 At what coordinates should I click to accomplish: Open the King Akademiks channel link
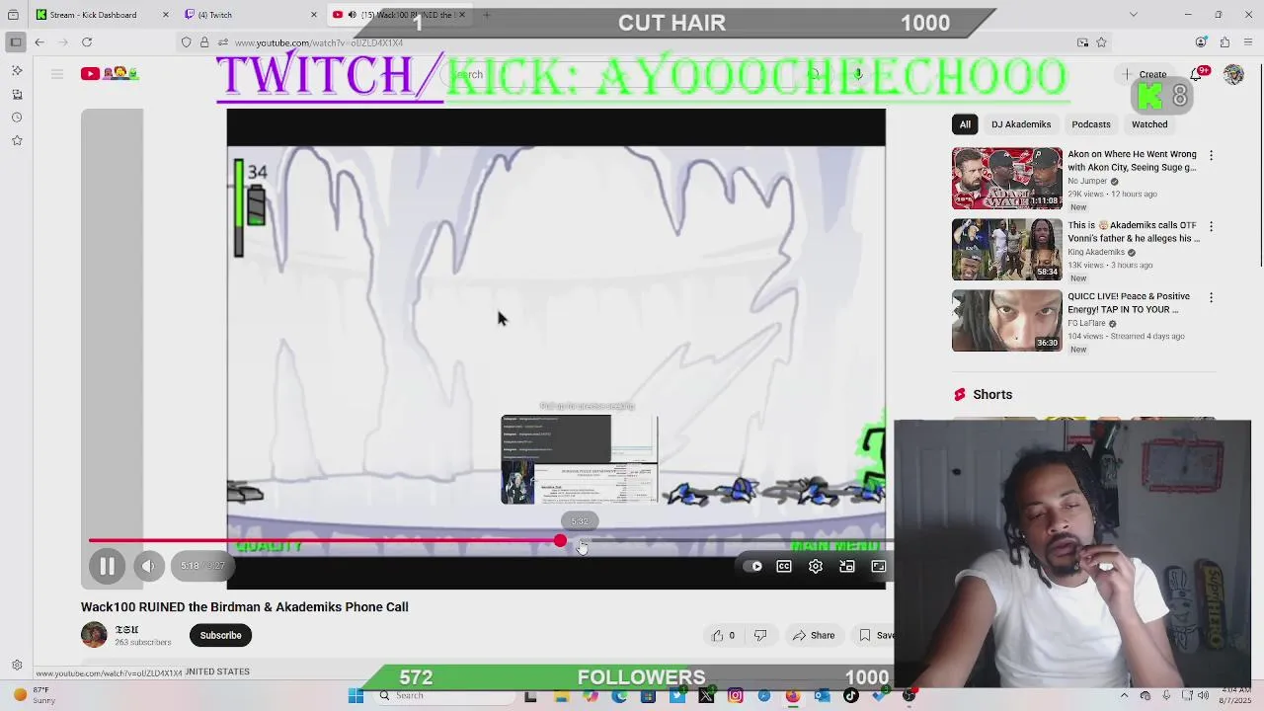(x=1096, y=252)
